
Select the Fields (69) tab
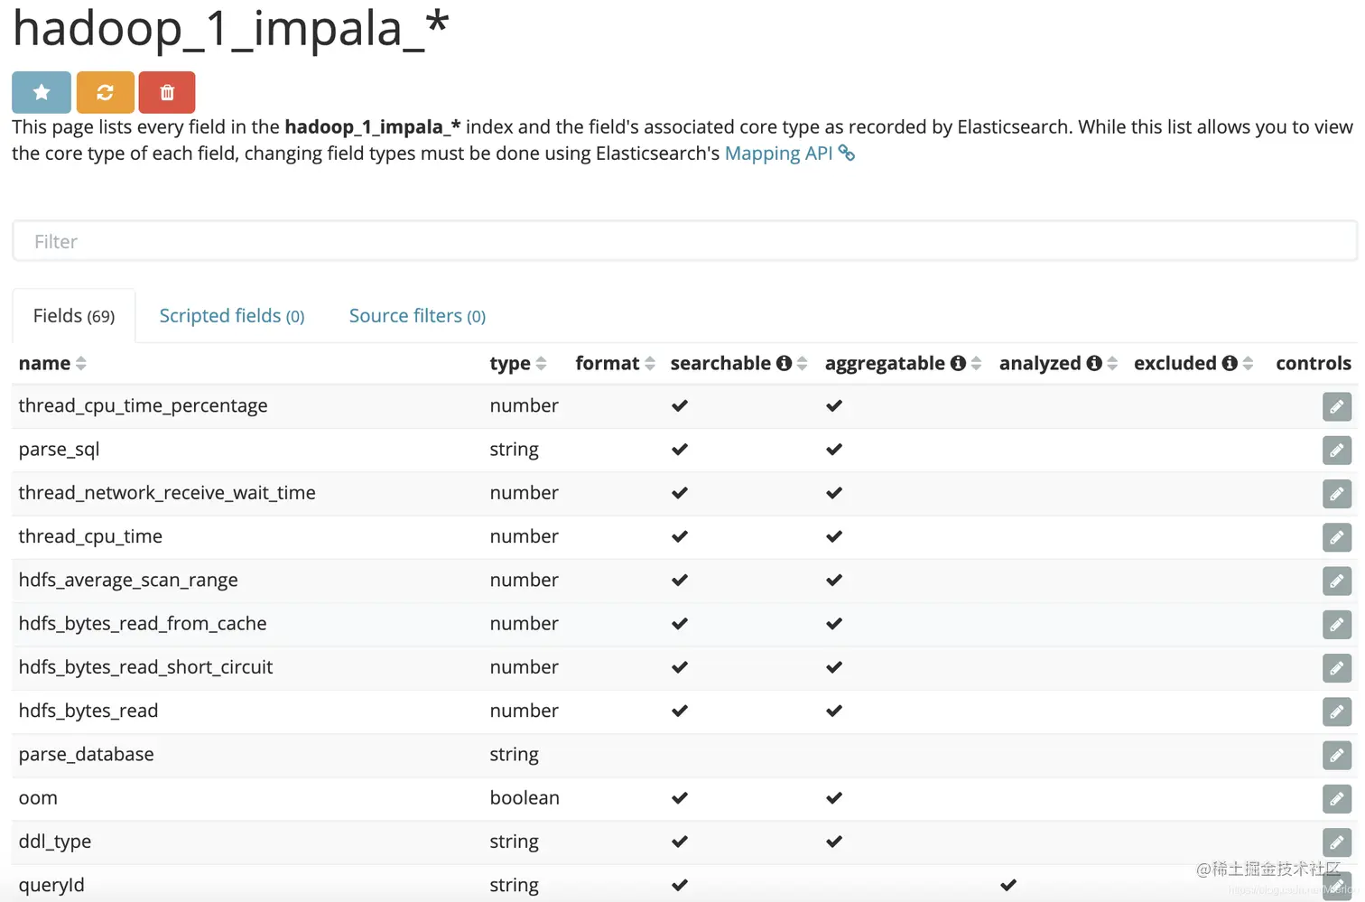[x=74, y=316]
